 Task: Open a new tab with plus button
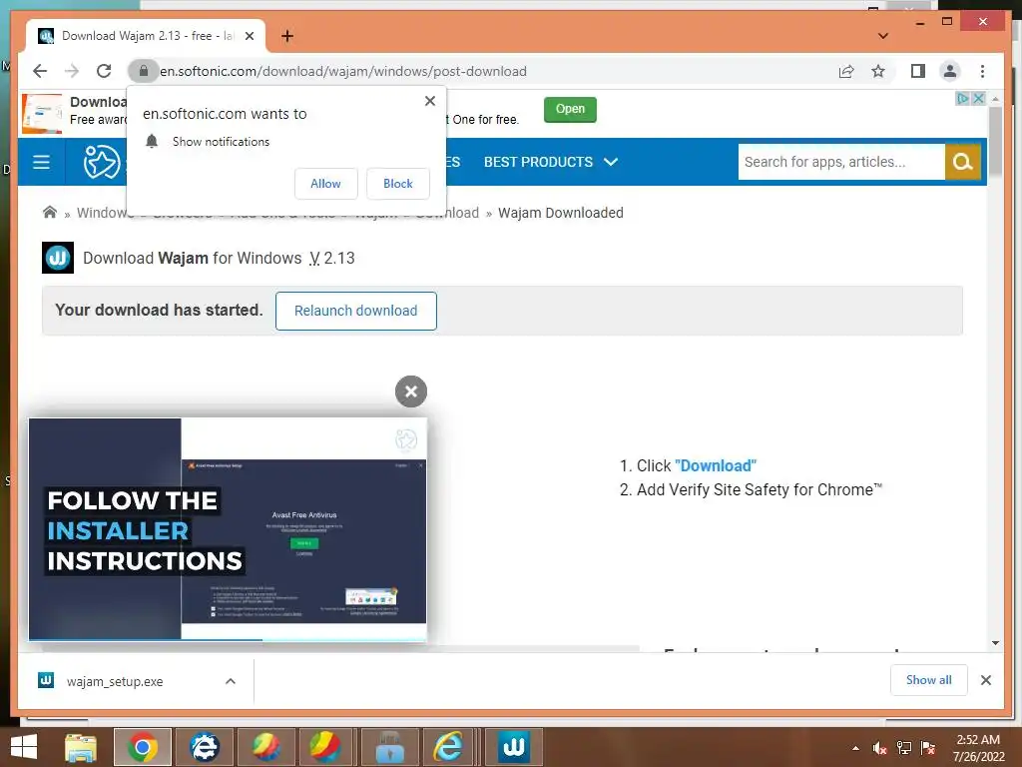286,36
